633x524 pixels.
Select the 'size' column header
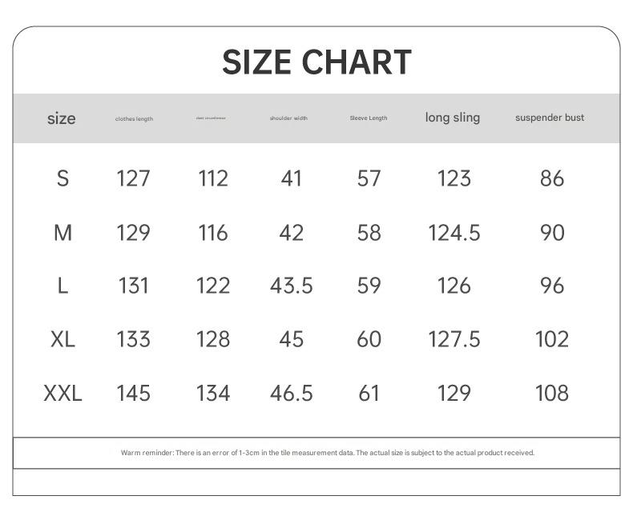click(x=61, y=118)
